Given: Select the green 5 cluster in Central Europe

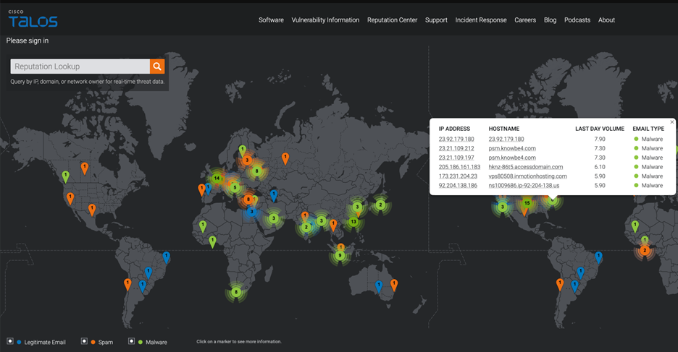Looking at the screenshot, I should pyautogui.click(x=235, y=188).
